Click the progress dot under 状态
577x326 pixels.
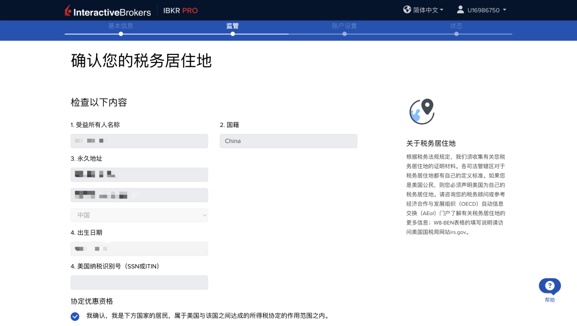[x=456, y=34]
